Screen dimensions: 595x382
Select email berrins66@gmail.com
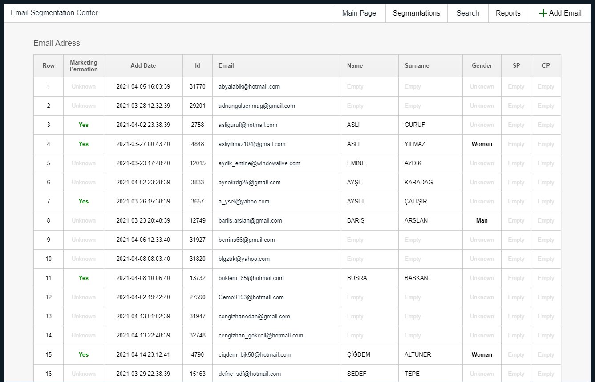(x=247, y=240)
